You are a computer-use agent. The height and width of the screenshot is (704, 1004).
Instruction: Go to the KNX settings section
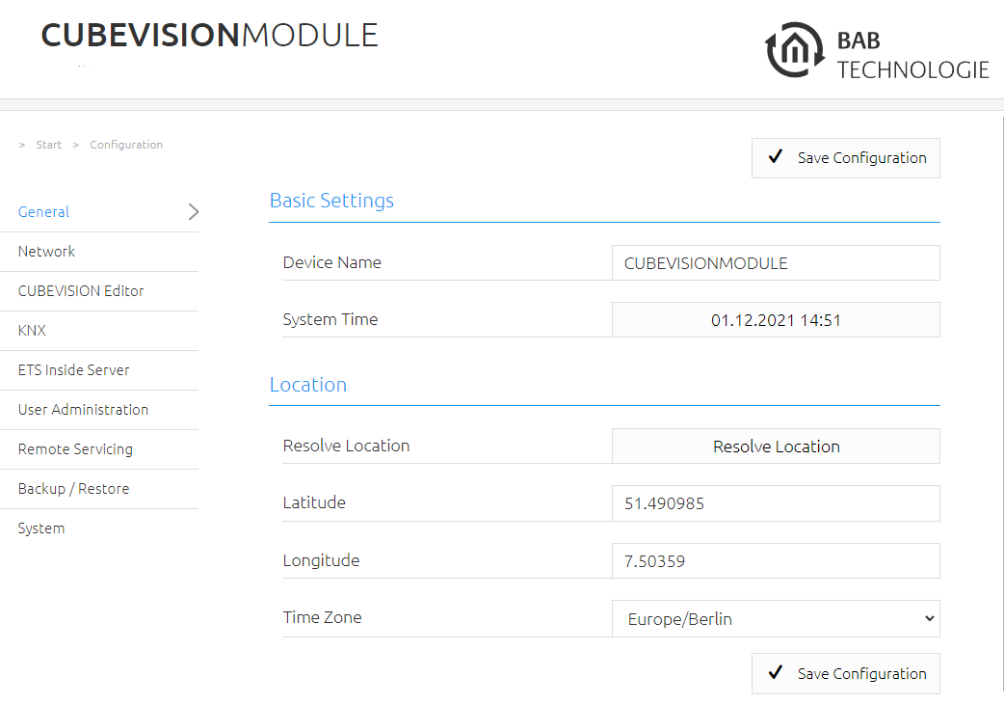point(32,331)
